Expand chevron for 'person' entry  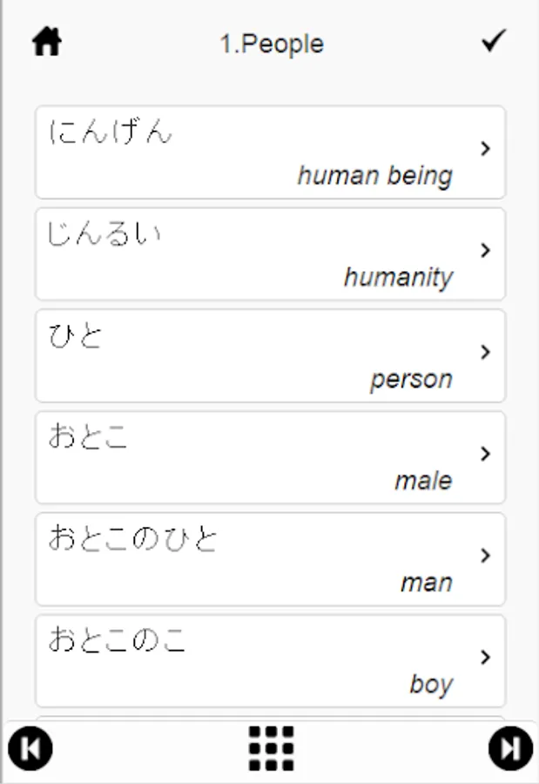(485, 353)
